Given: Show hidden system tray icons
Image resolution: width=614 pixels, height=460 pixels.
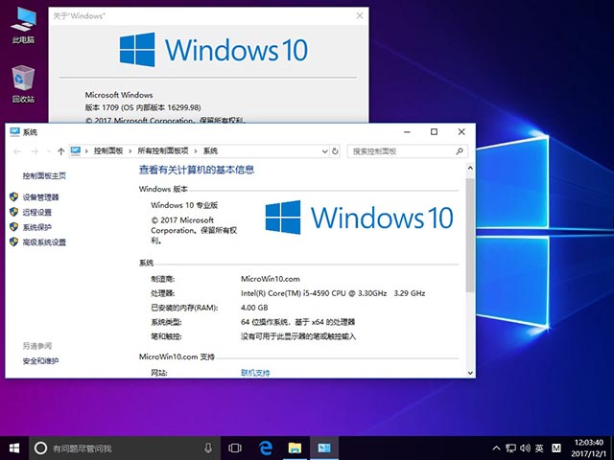Looking at the screenshot, I should [496, 448].
